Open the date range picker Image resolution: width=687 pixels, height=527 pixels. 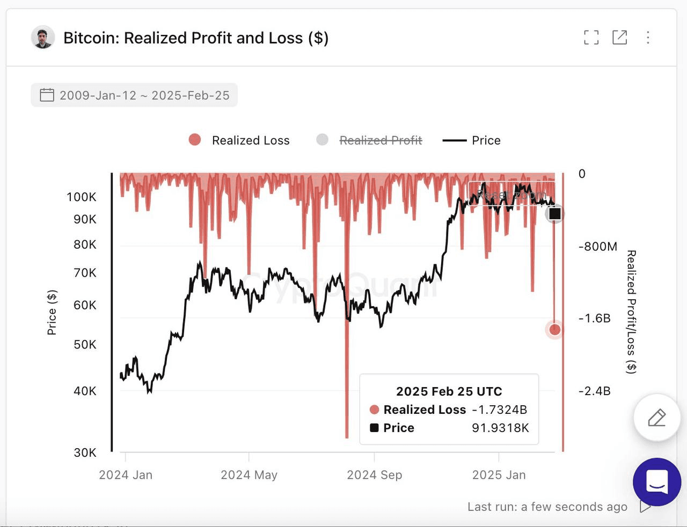click(x=134, y=95)
